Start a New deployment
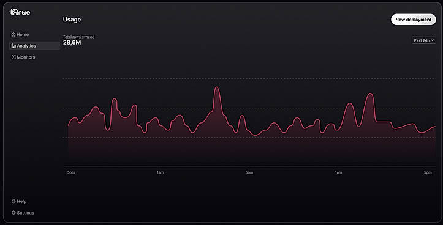 point(414,20)
